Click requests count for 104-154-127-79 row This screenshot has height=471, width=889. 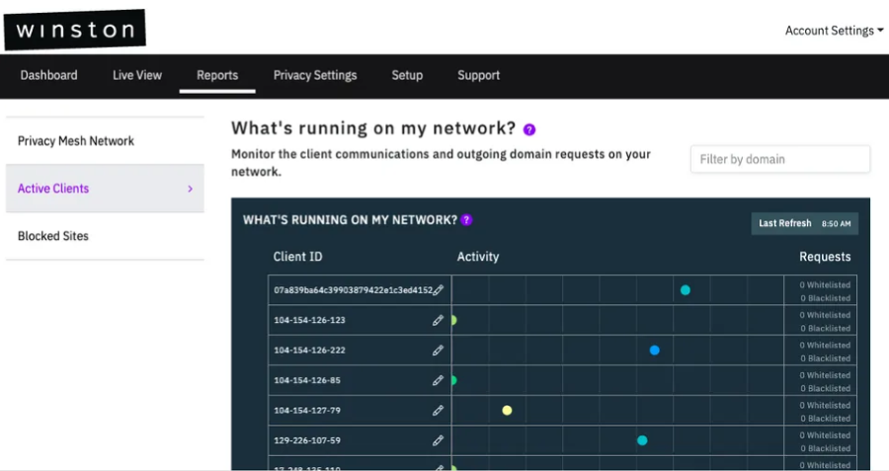(x=825, y=412)
